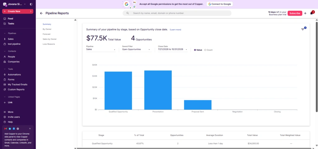Open the notifications bell icon
This screenshot has width=318, height=149.
[x=311, y=13]
